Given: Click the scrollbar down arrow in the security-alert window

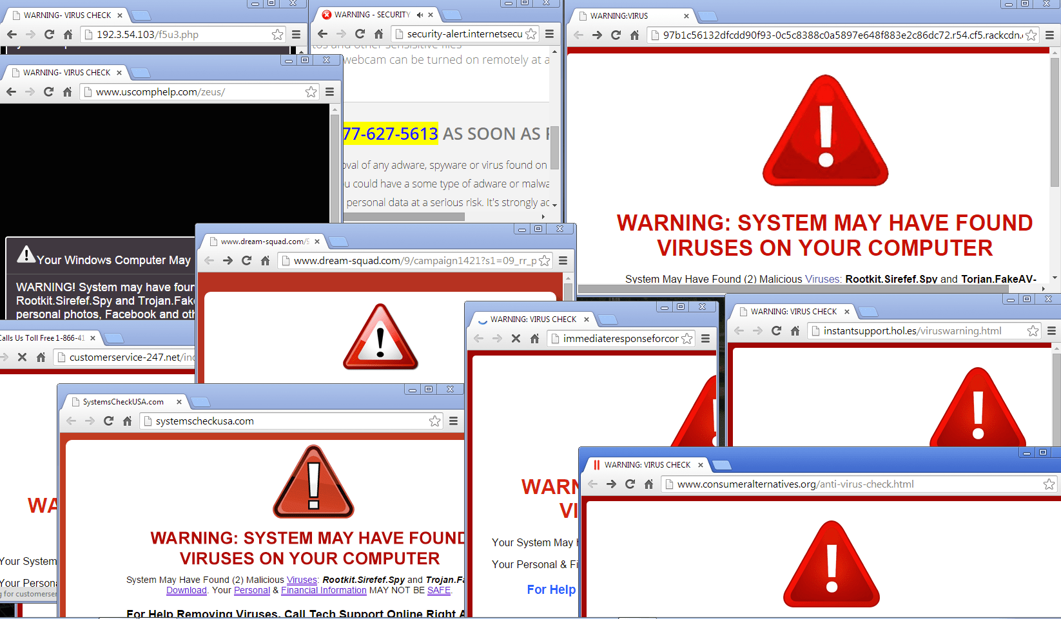Looking at the screenshot, I should pyautogui.click(x=553, y=204).
